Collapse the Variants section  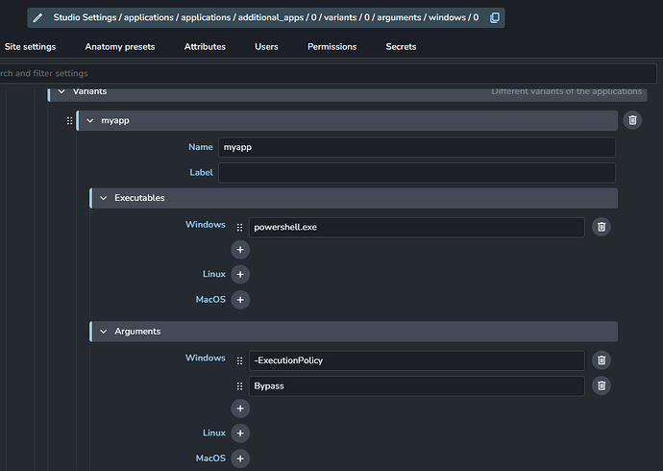tap(61, 91)
